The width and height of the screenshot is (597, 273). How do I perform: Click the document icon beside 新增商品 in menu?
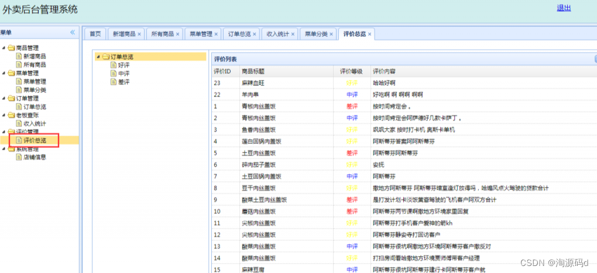pyautogui.click(x=19, y=56)
